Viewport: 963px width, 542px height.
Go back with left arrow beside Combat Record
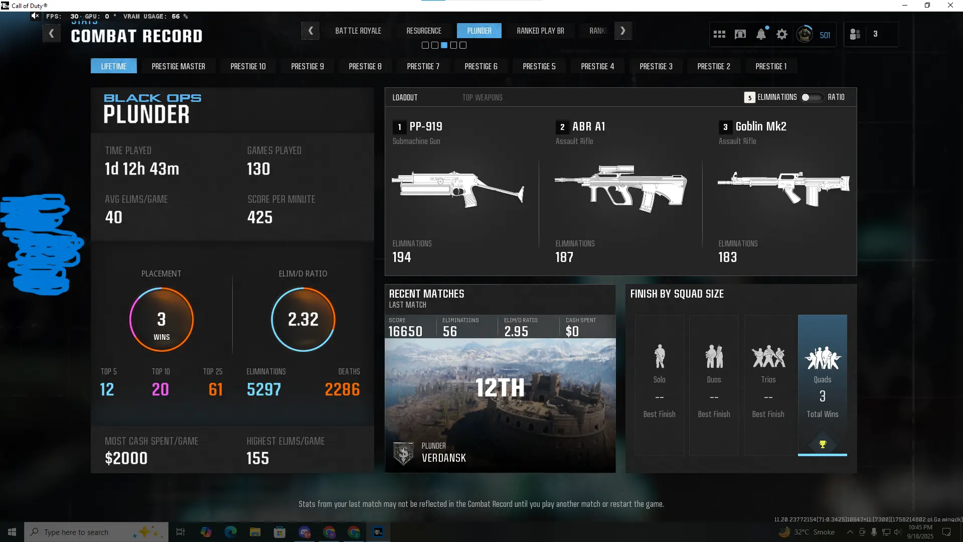pos(51,34)
